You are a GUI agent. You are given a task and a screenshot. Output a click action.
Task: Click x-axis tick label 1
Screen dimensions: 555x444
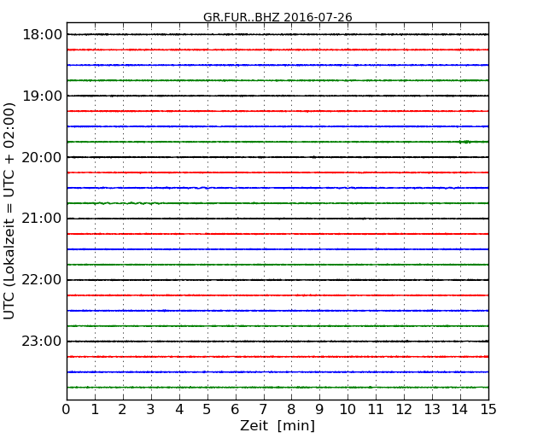tap(95, 410)
